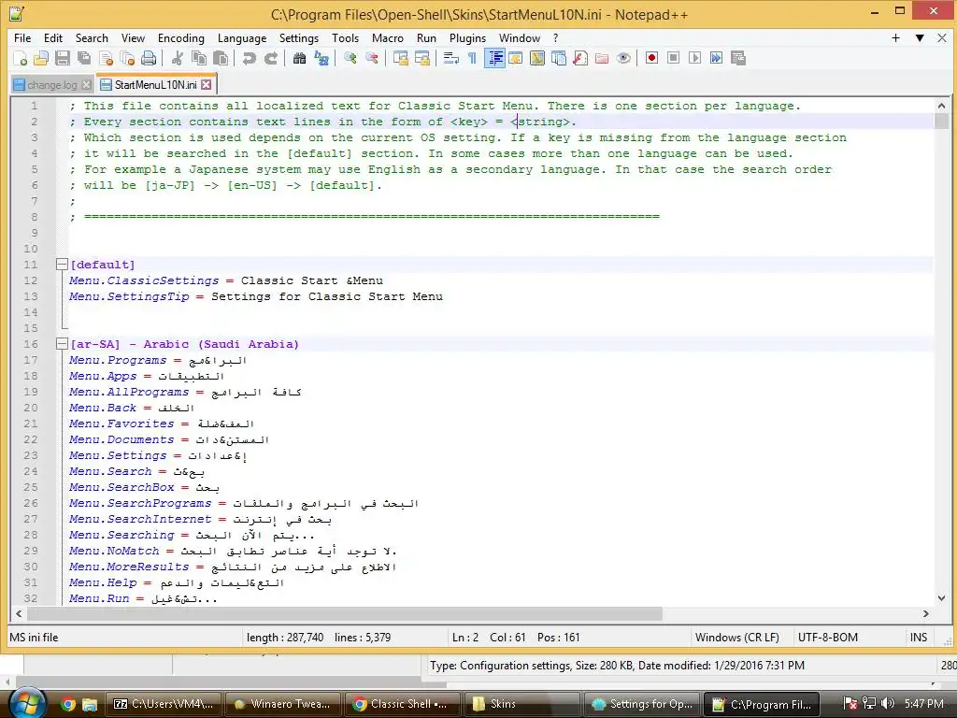Screen dimensions: 957x718
Task: Click the vertical scrollbar down arrow
Action: (x=941, y=597)
